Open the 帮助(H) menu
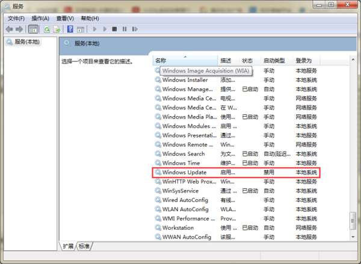Screen dimensions: 361x264 tap(90, 19)
